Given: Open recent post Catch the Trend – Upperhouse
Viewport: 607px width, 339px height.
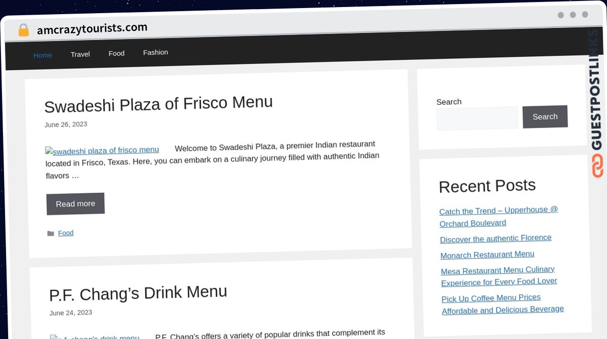Looking at the screenshot, I should (x=499, y=217).
